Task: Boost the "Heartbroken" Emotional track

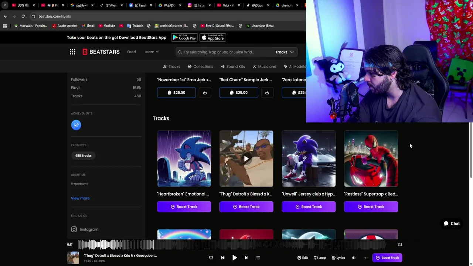Action: (x=184, y=207)
